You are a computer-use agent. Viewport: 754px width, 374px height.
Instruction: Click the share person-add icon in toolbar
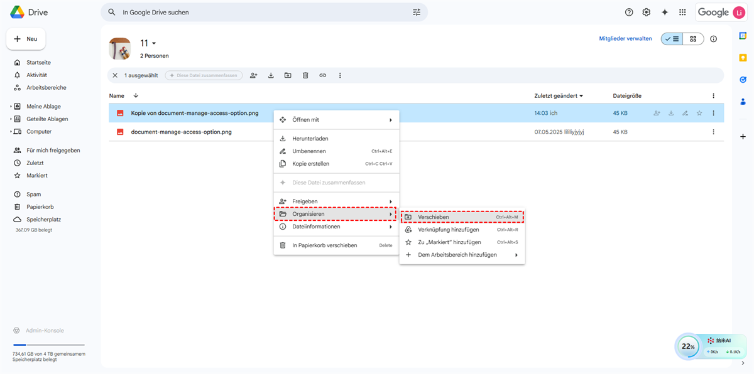pyautogui.click(x=253, y=75)
